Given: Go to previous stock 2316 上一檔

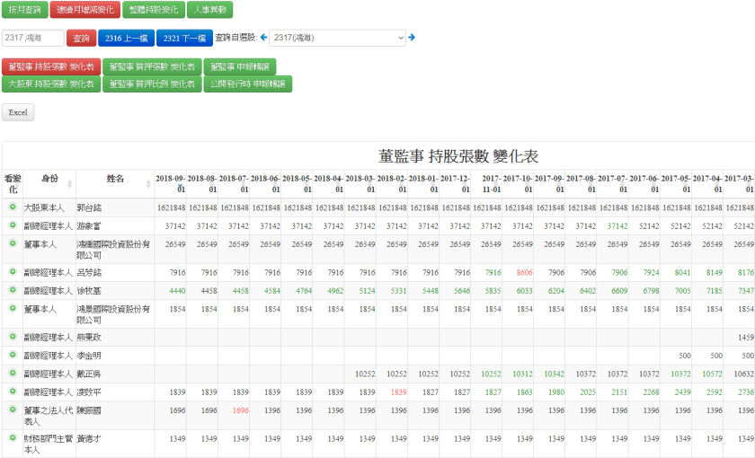Looking at the screenshot, I should click(126, 38).
